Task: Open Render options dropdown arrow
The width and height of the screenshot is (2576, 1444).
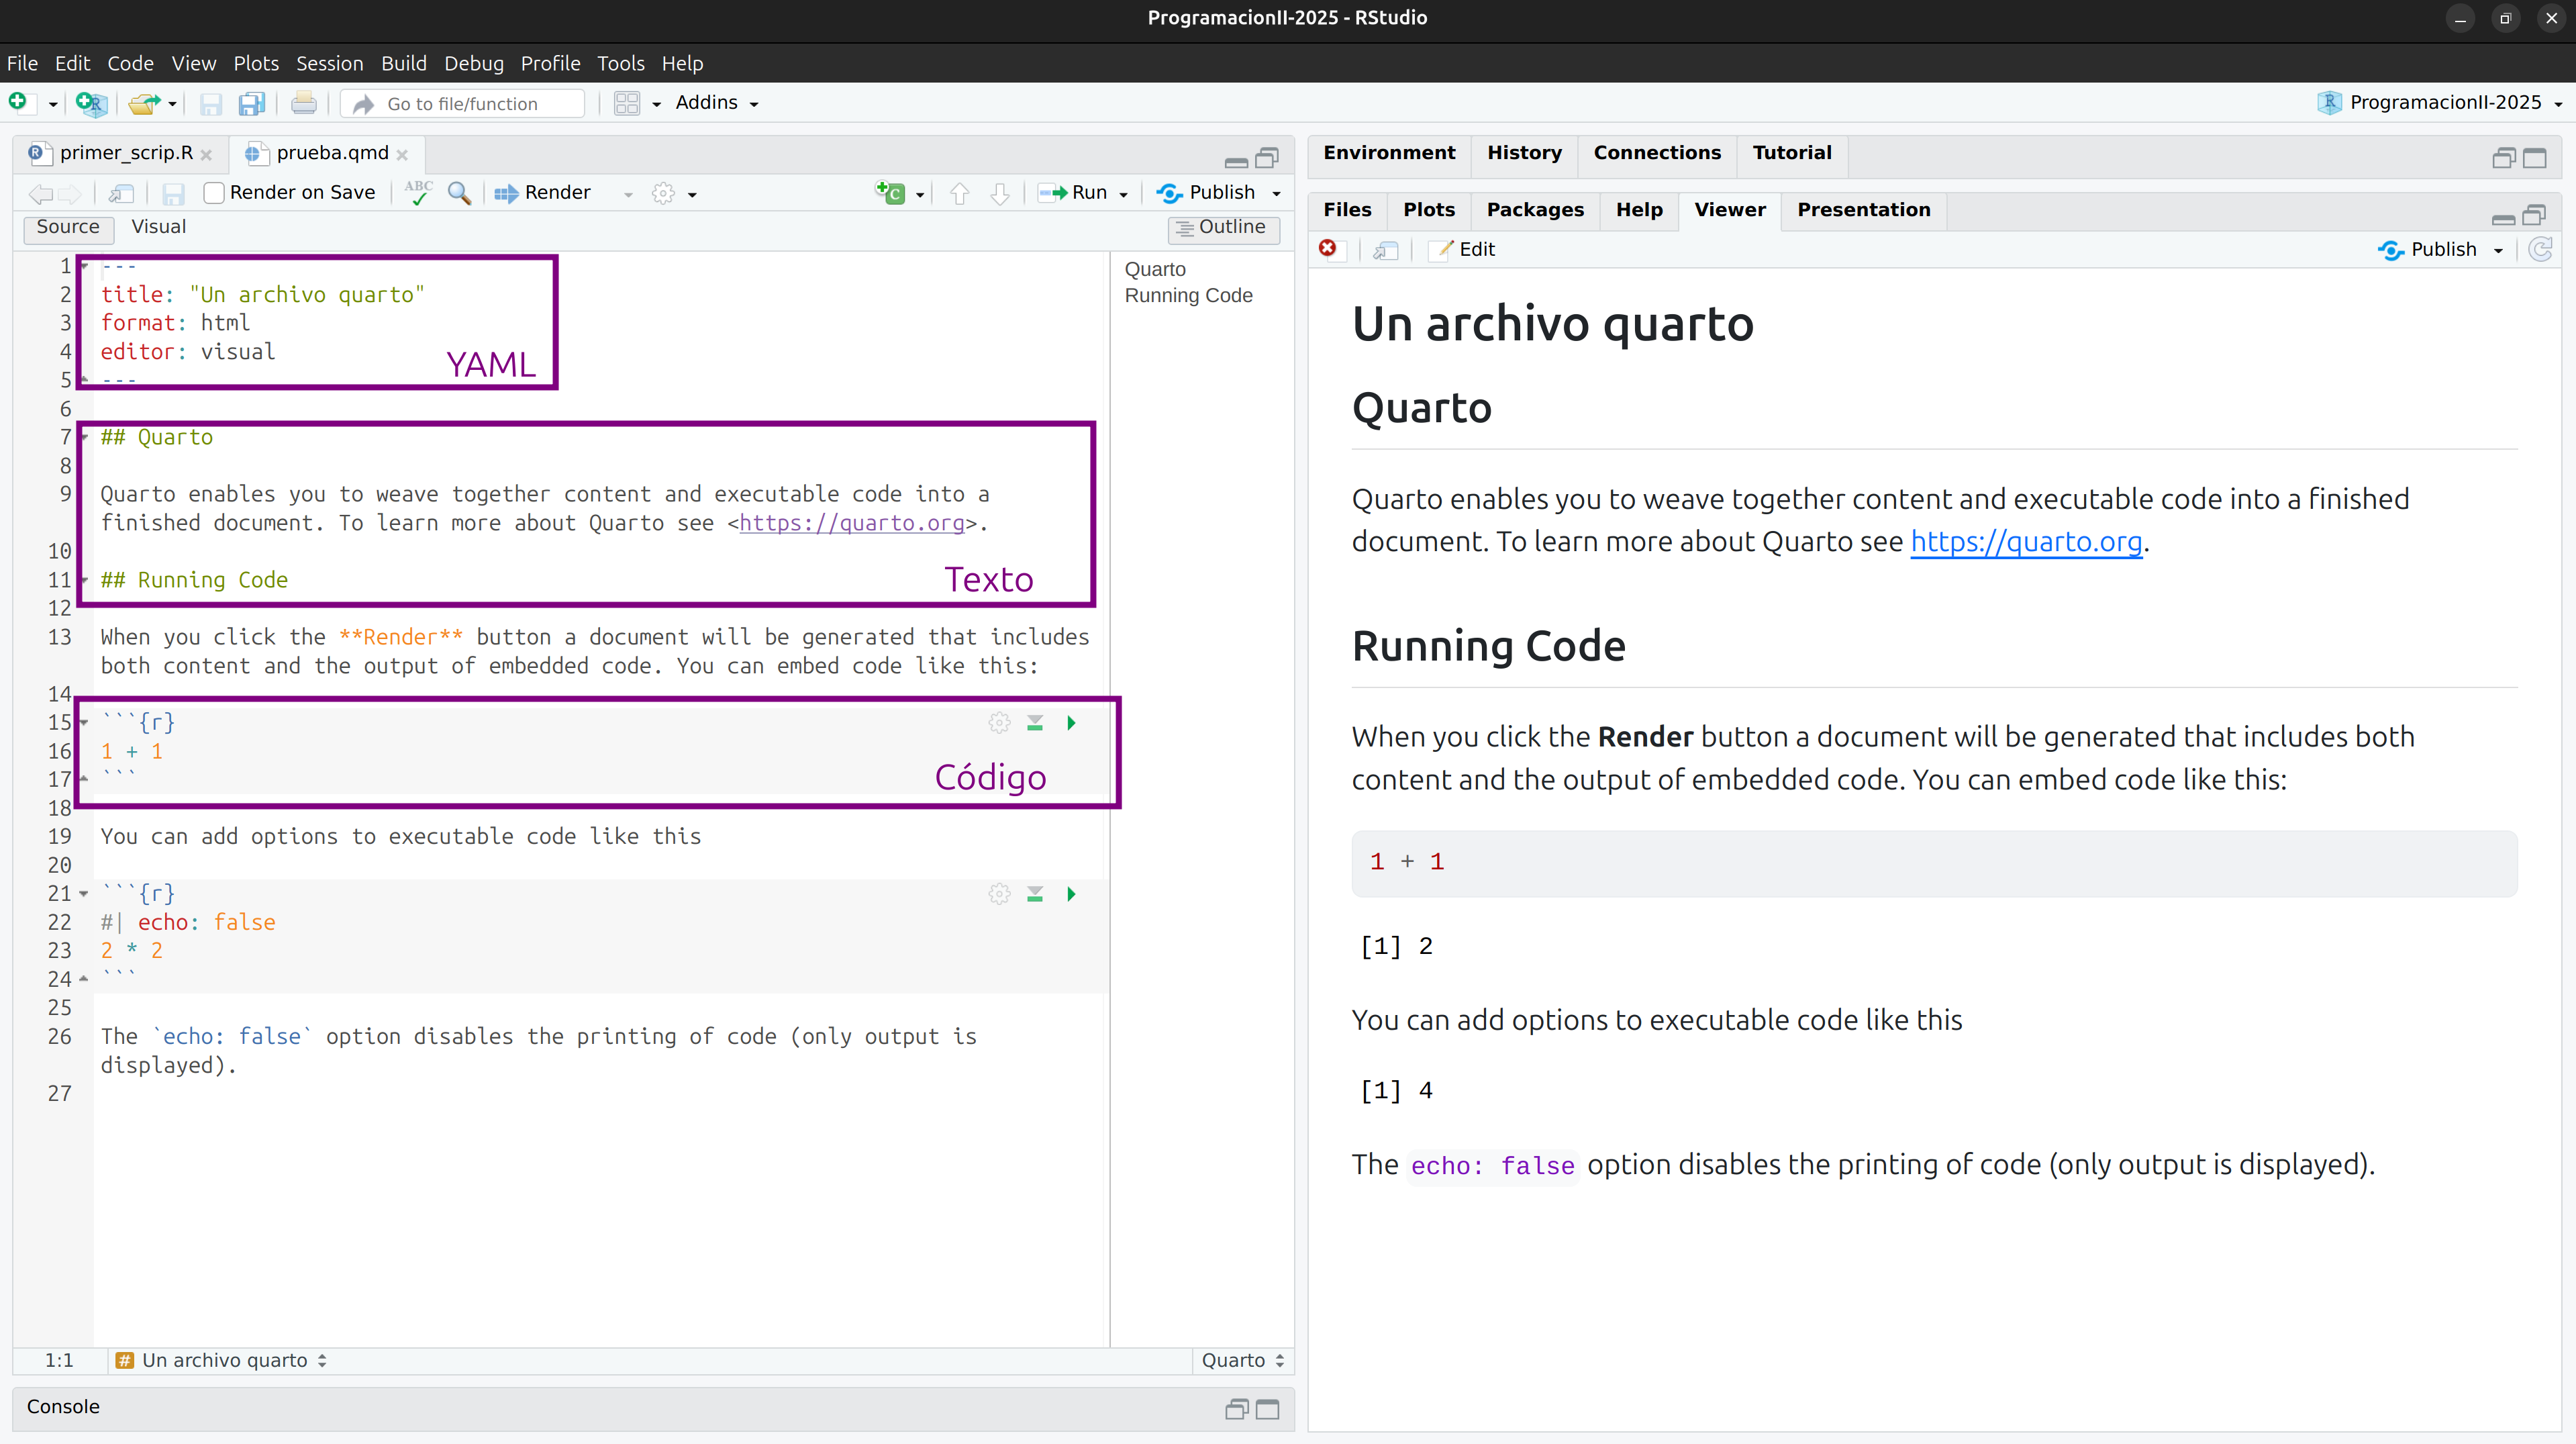Action: 628,194
